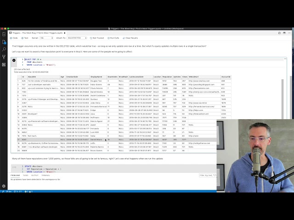Open the Kernel dropdown set to SQL
The height and width of the screenshot is (220, 294).
[46, 38]
